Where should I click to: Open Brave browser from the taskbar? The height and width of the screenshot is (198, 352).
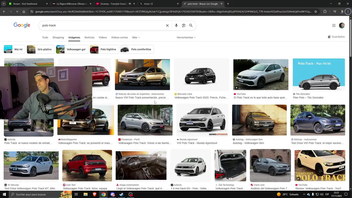tap(95, 194)
